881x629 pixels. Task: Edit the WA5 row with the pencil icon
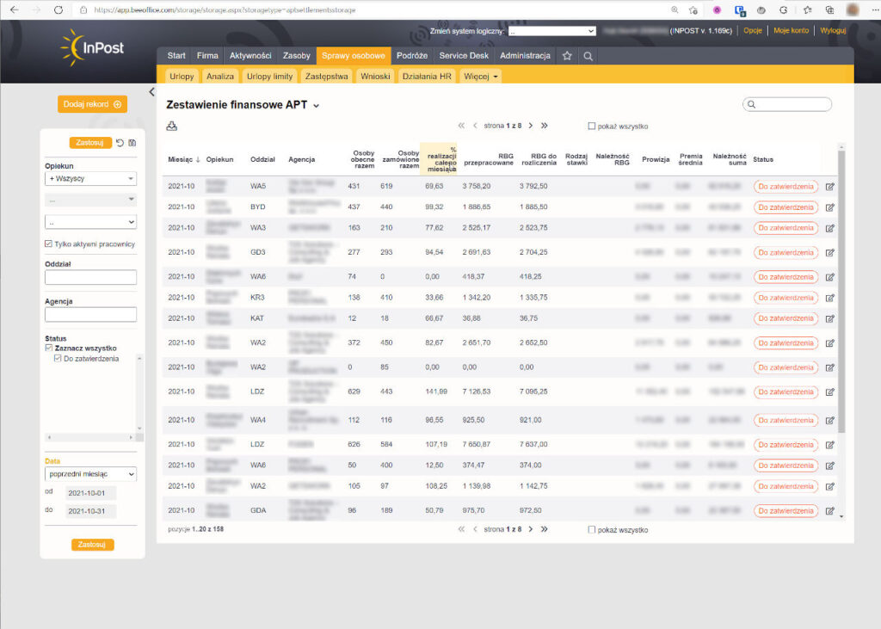[x=830, y=186]
